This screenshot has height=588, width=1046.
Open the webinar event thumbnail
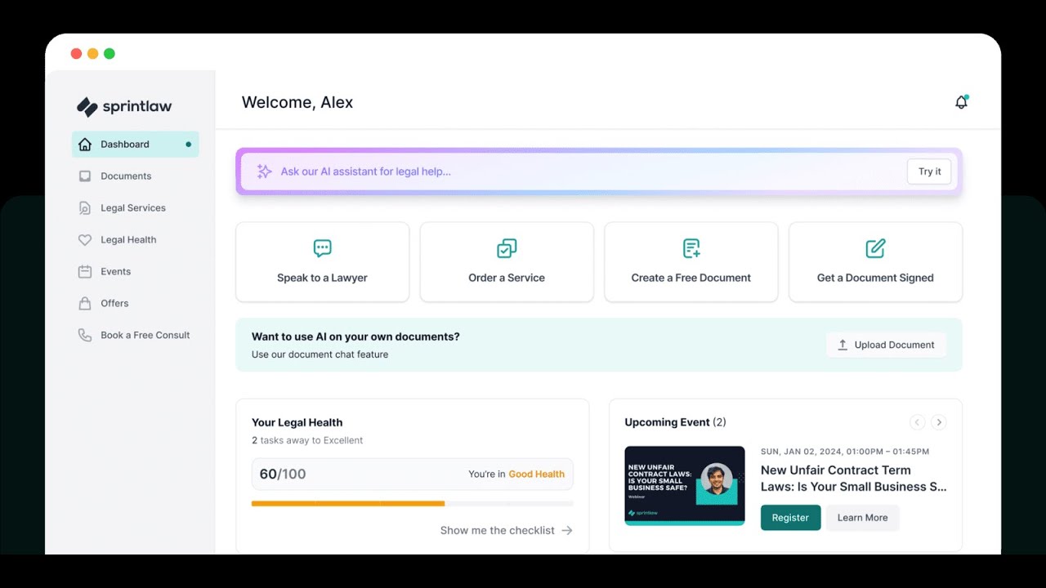pyautogui.click(x=685, y=486)
